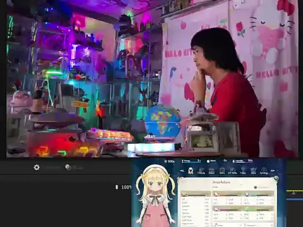Open the gear settings icon below the webcam
The width and height of the screenshot is (303, 227).
point(37,168)
